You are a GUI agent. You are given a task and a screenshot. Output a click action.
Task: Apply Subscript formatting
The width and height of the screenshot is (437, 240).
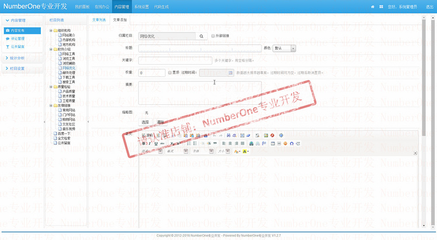click(x=172, y=143)
